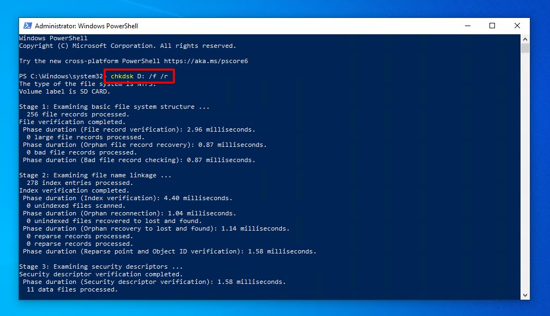Screen dimensions: 550x316
Task: Click '0 unindexed files scanned.' line
Action: click(x=76, y=206)
